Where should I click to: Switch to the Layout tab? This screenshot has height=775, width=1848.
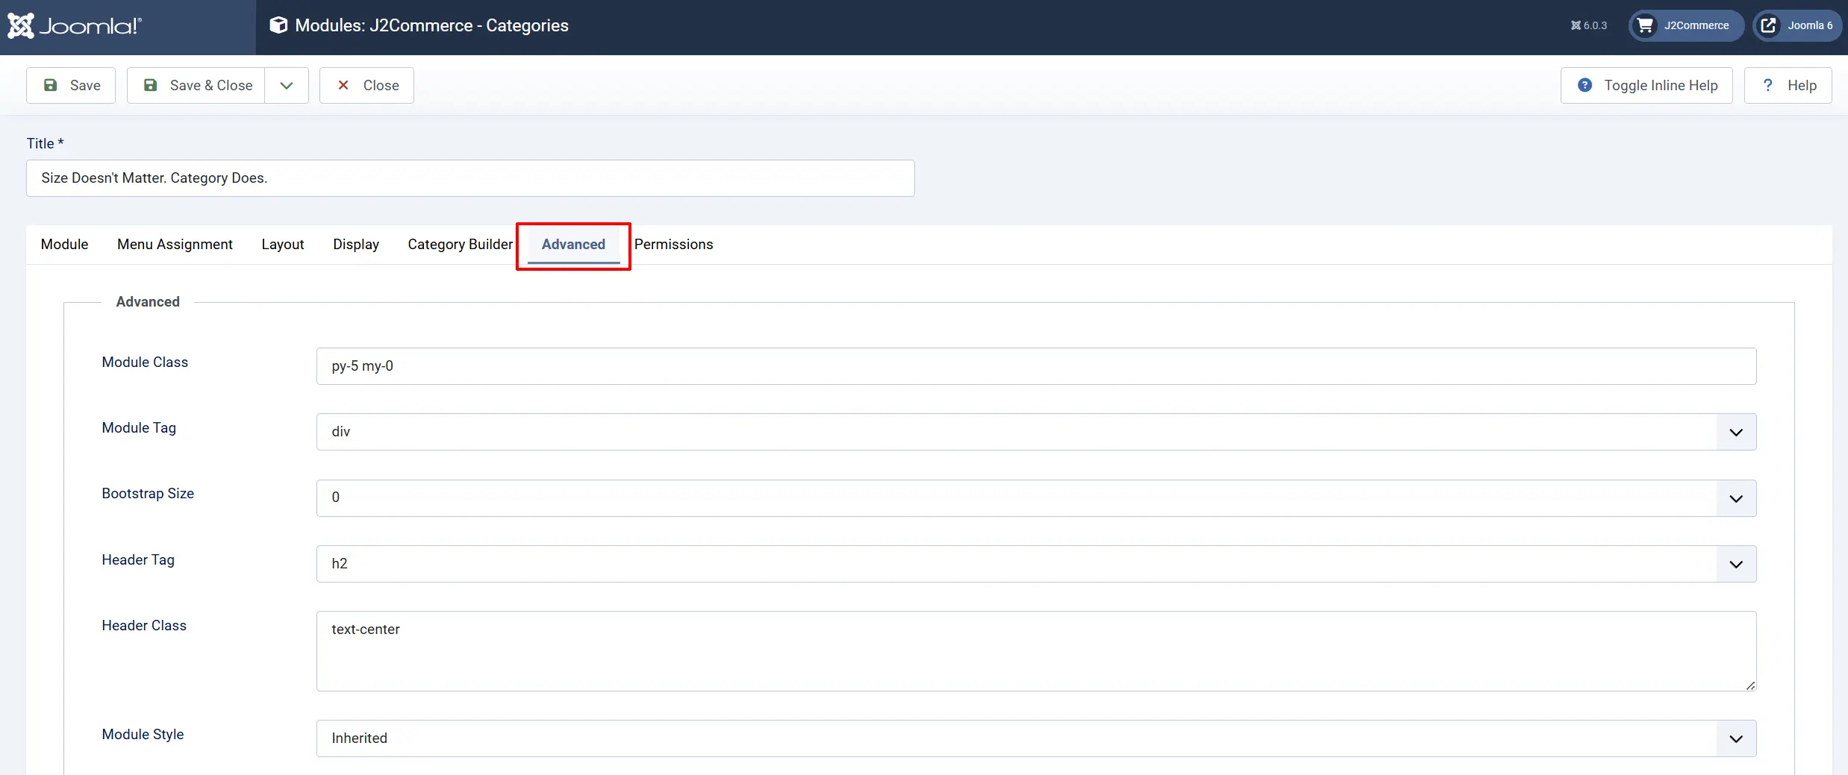[282, 245]
